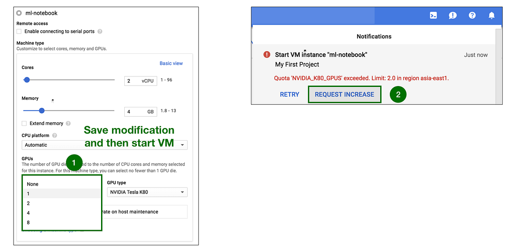Image resolution: width=525 pixels, height=252 pixels.
Task: Click the CPU platform help icon
Action: tap(55, 135)
